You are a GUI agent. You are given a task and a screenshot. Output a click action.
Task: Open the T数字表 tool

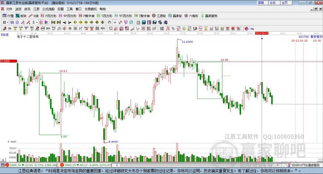pos(142,16)
